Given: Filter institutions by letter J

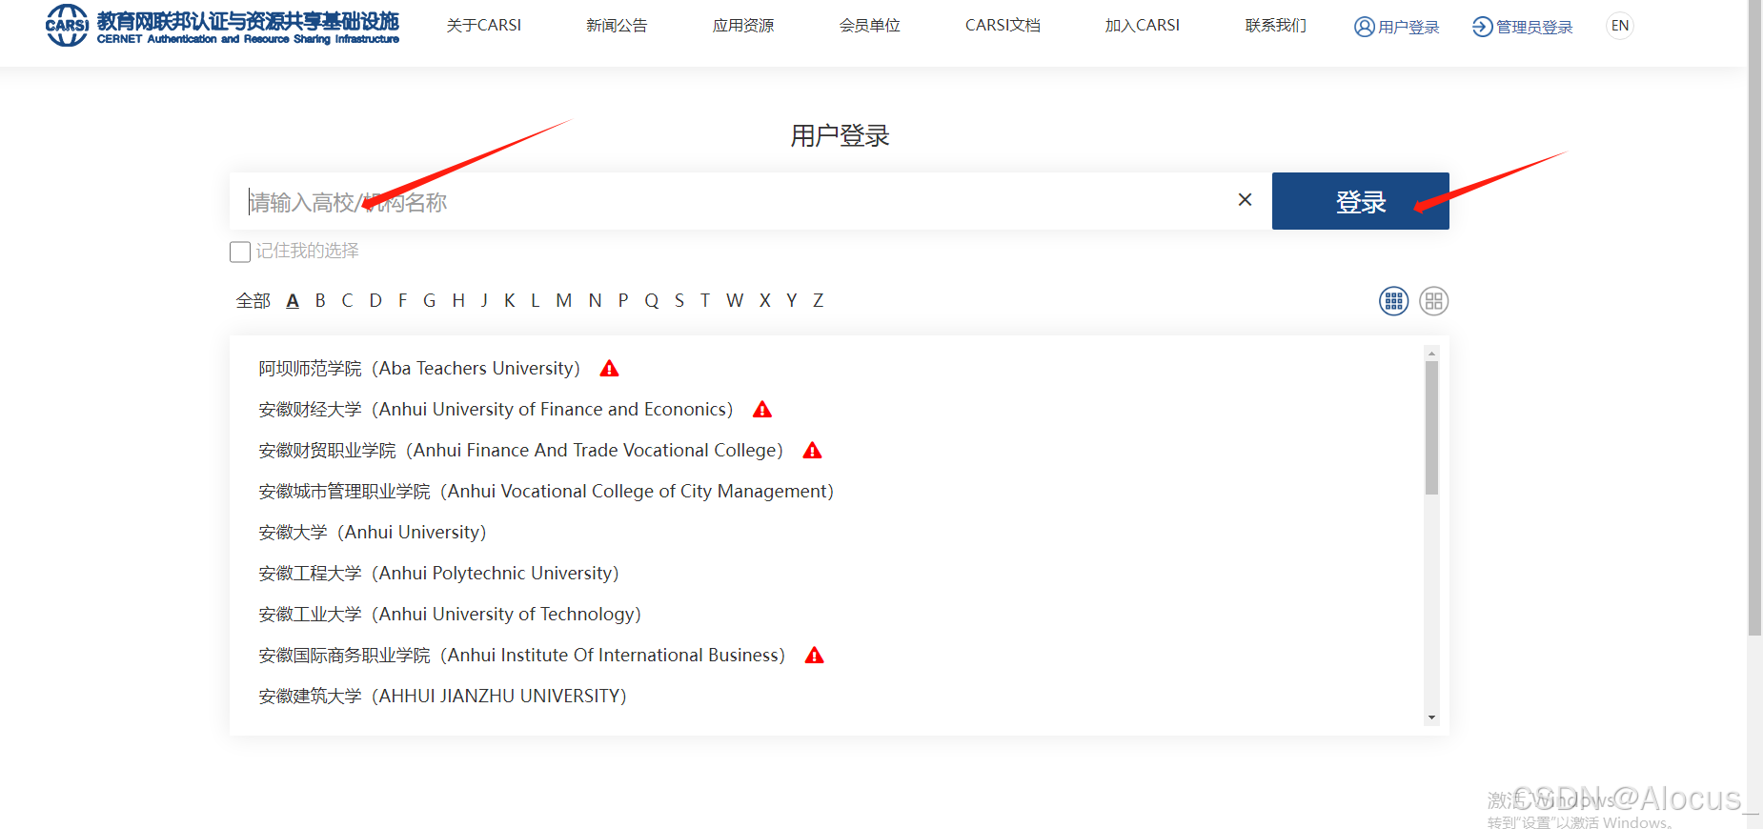Looking at the screenshot, I should click(484, 301).
